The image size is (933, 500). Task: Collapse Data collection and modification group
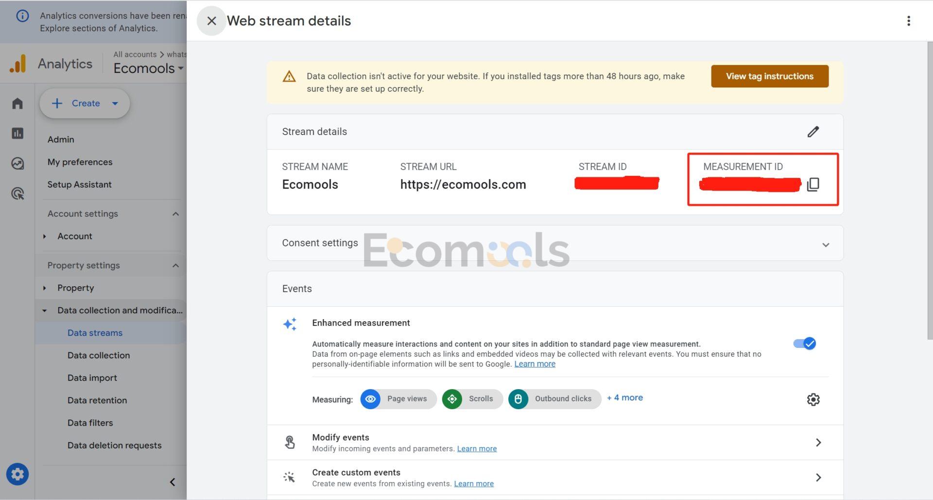[45, 310]
